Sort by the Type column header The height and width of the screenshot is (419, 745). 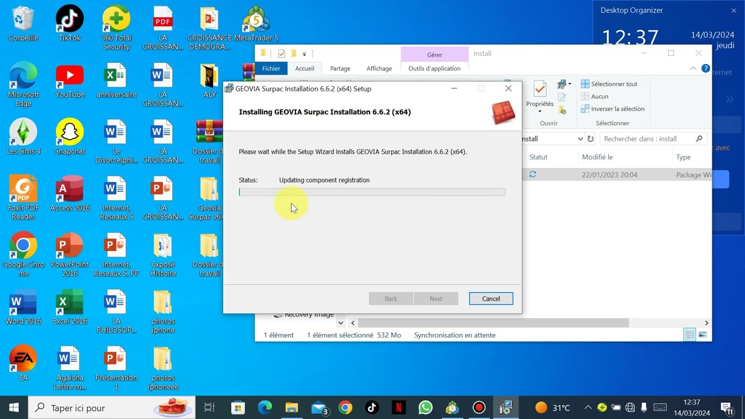683,157
